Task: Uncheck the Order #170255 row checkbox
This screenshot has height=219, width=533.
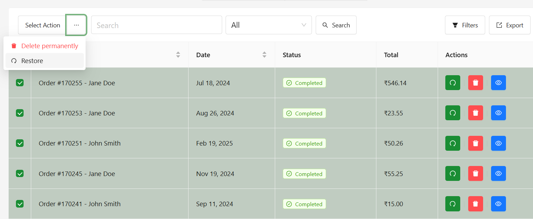Action: point(20,83)
